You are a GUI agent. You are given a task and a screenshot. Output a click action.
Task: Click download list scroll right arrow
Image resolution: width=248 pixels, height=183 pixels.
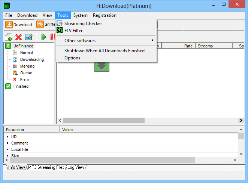241,120
